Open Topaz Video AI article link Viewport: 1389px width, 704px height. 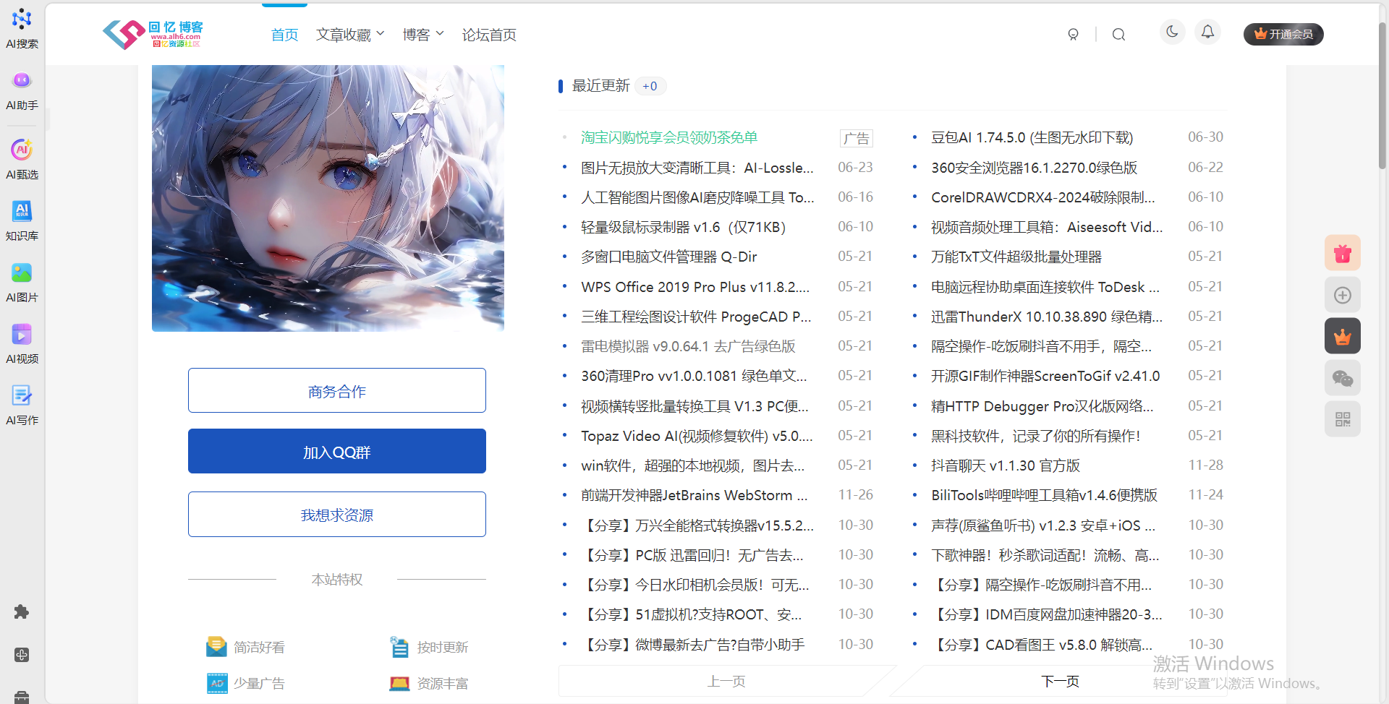(x=697, y=436)
